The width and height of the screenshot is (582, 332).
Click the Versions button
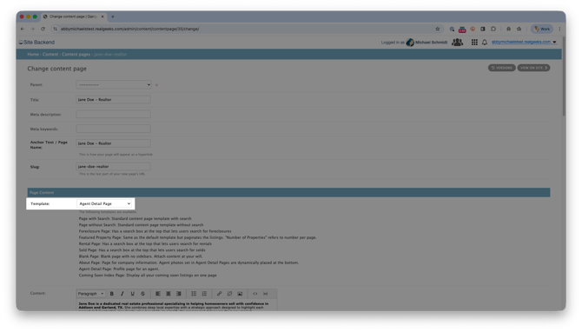[x=501, y=68]
